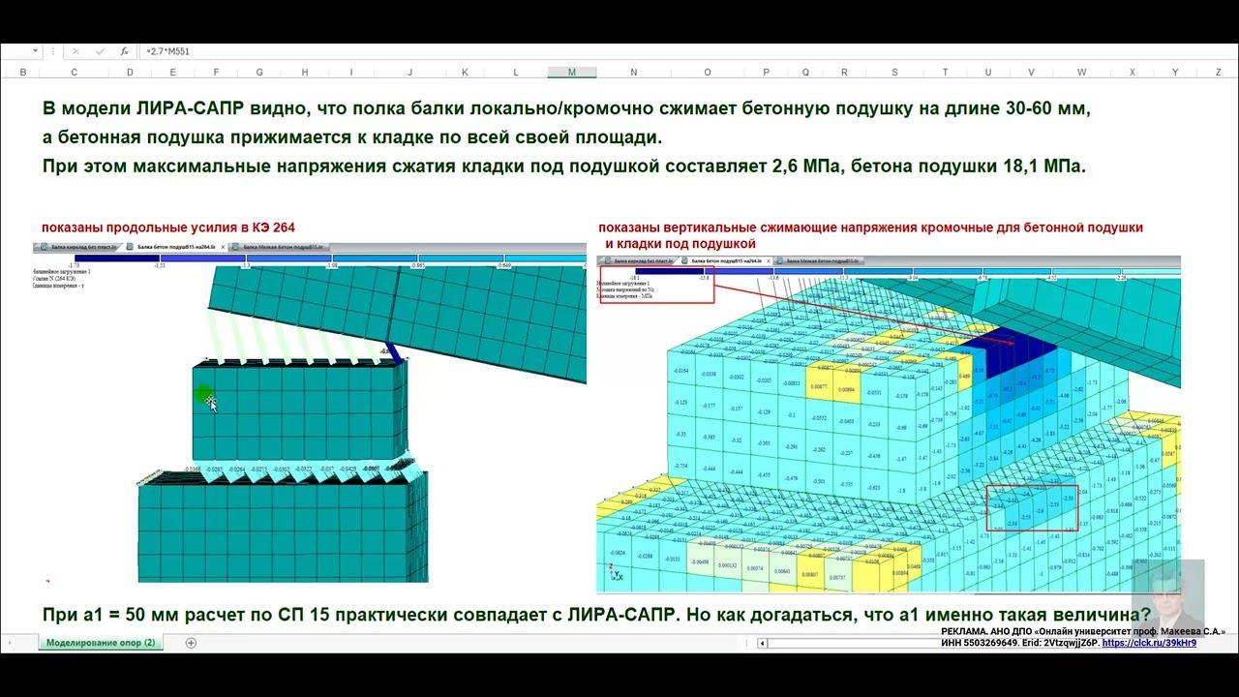Select column C header

pos(74,73)
